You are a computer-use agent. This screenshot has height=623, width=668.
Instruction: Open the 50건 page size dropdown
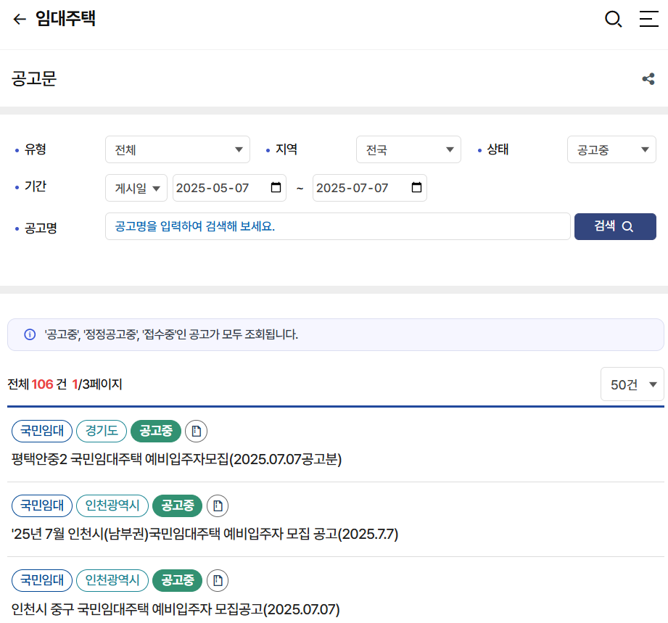(632, 384)
